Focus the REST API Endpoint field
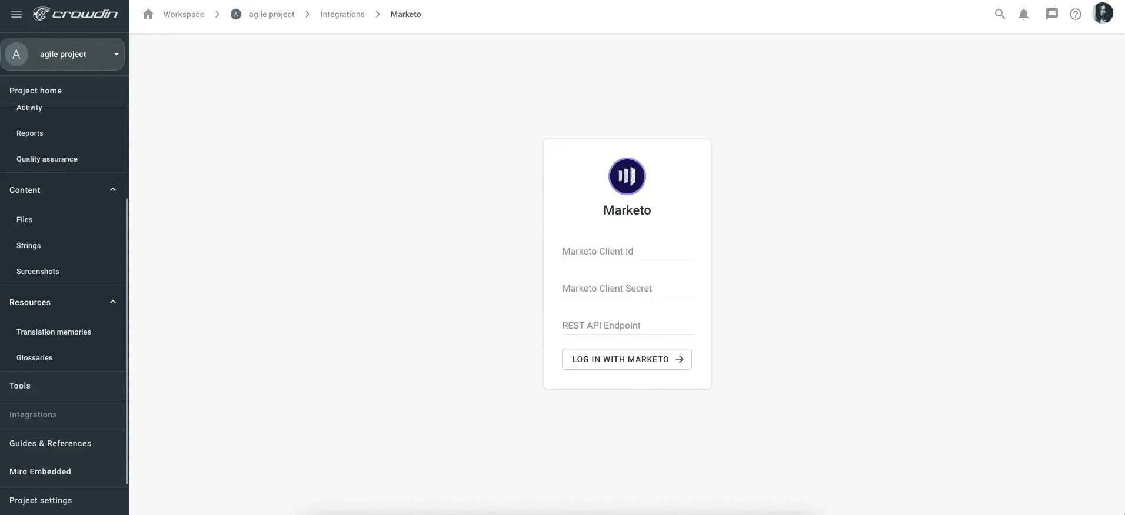Viewport: 1125px width, 515px height. pyautogui.click(x=628, y=326)
